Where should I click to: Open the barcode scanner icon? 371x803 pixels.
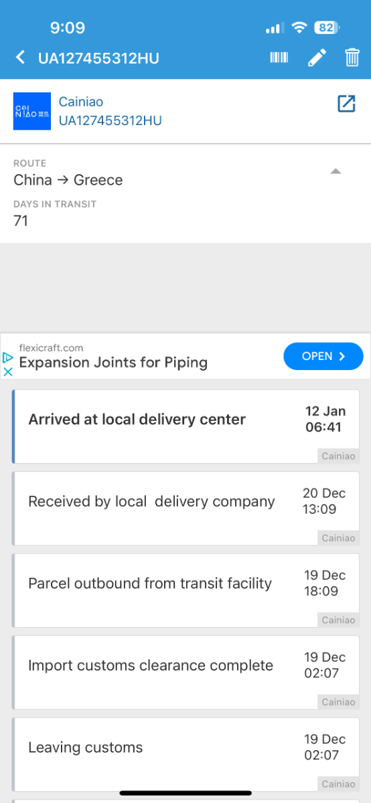[x=279, y=58]
